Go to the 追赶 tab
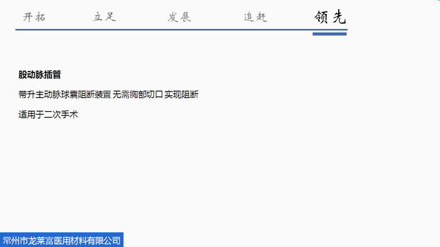Screen dimensions: 440x247 [255, 17]
